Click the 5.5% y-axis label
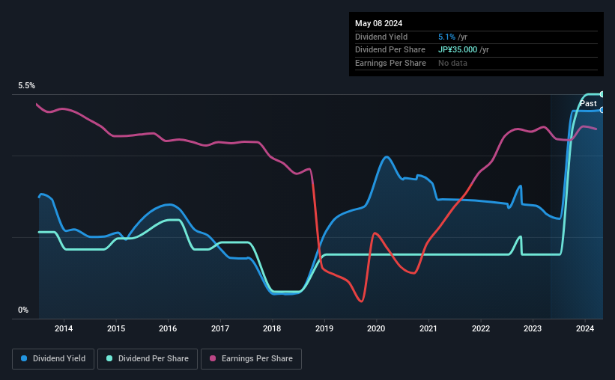615x380 pixels. [27, 86]
